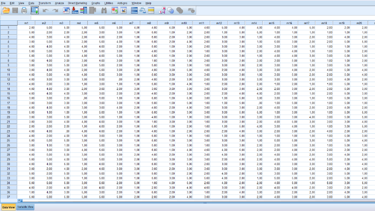
Task: Click the Insert cases icon
Action: [x=115, y=10]
